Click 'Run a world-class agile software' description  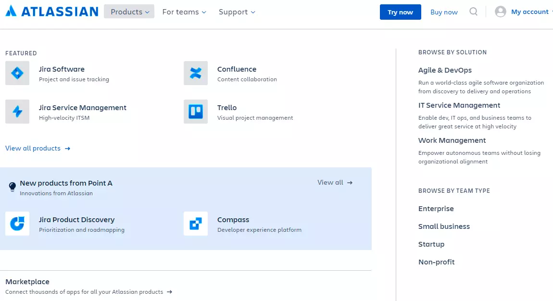pos(481,87)
